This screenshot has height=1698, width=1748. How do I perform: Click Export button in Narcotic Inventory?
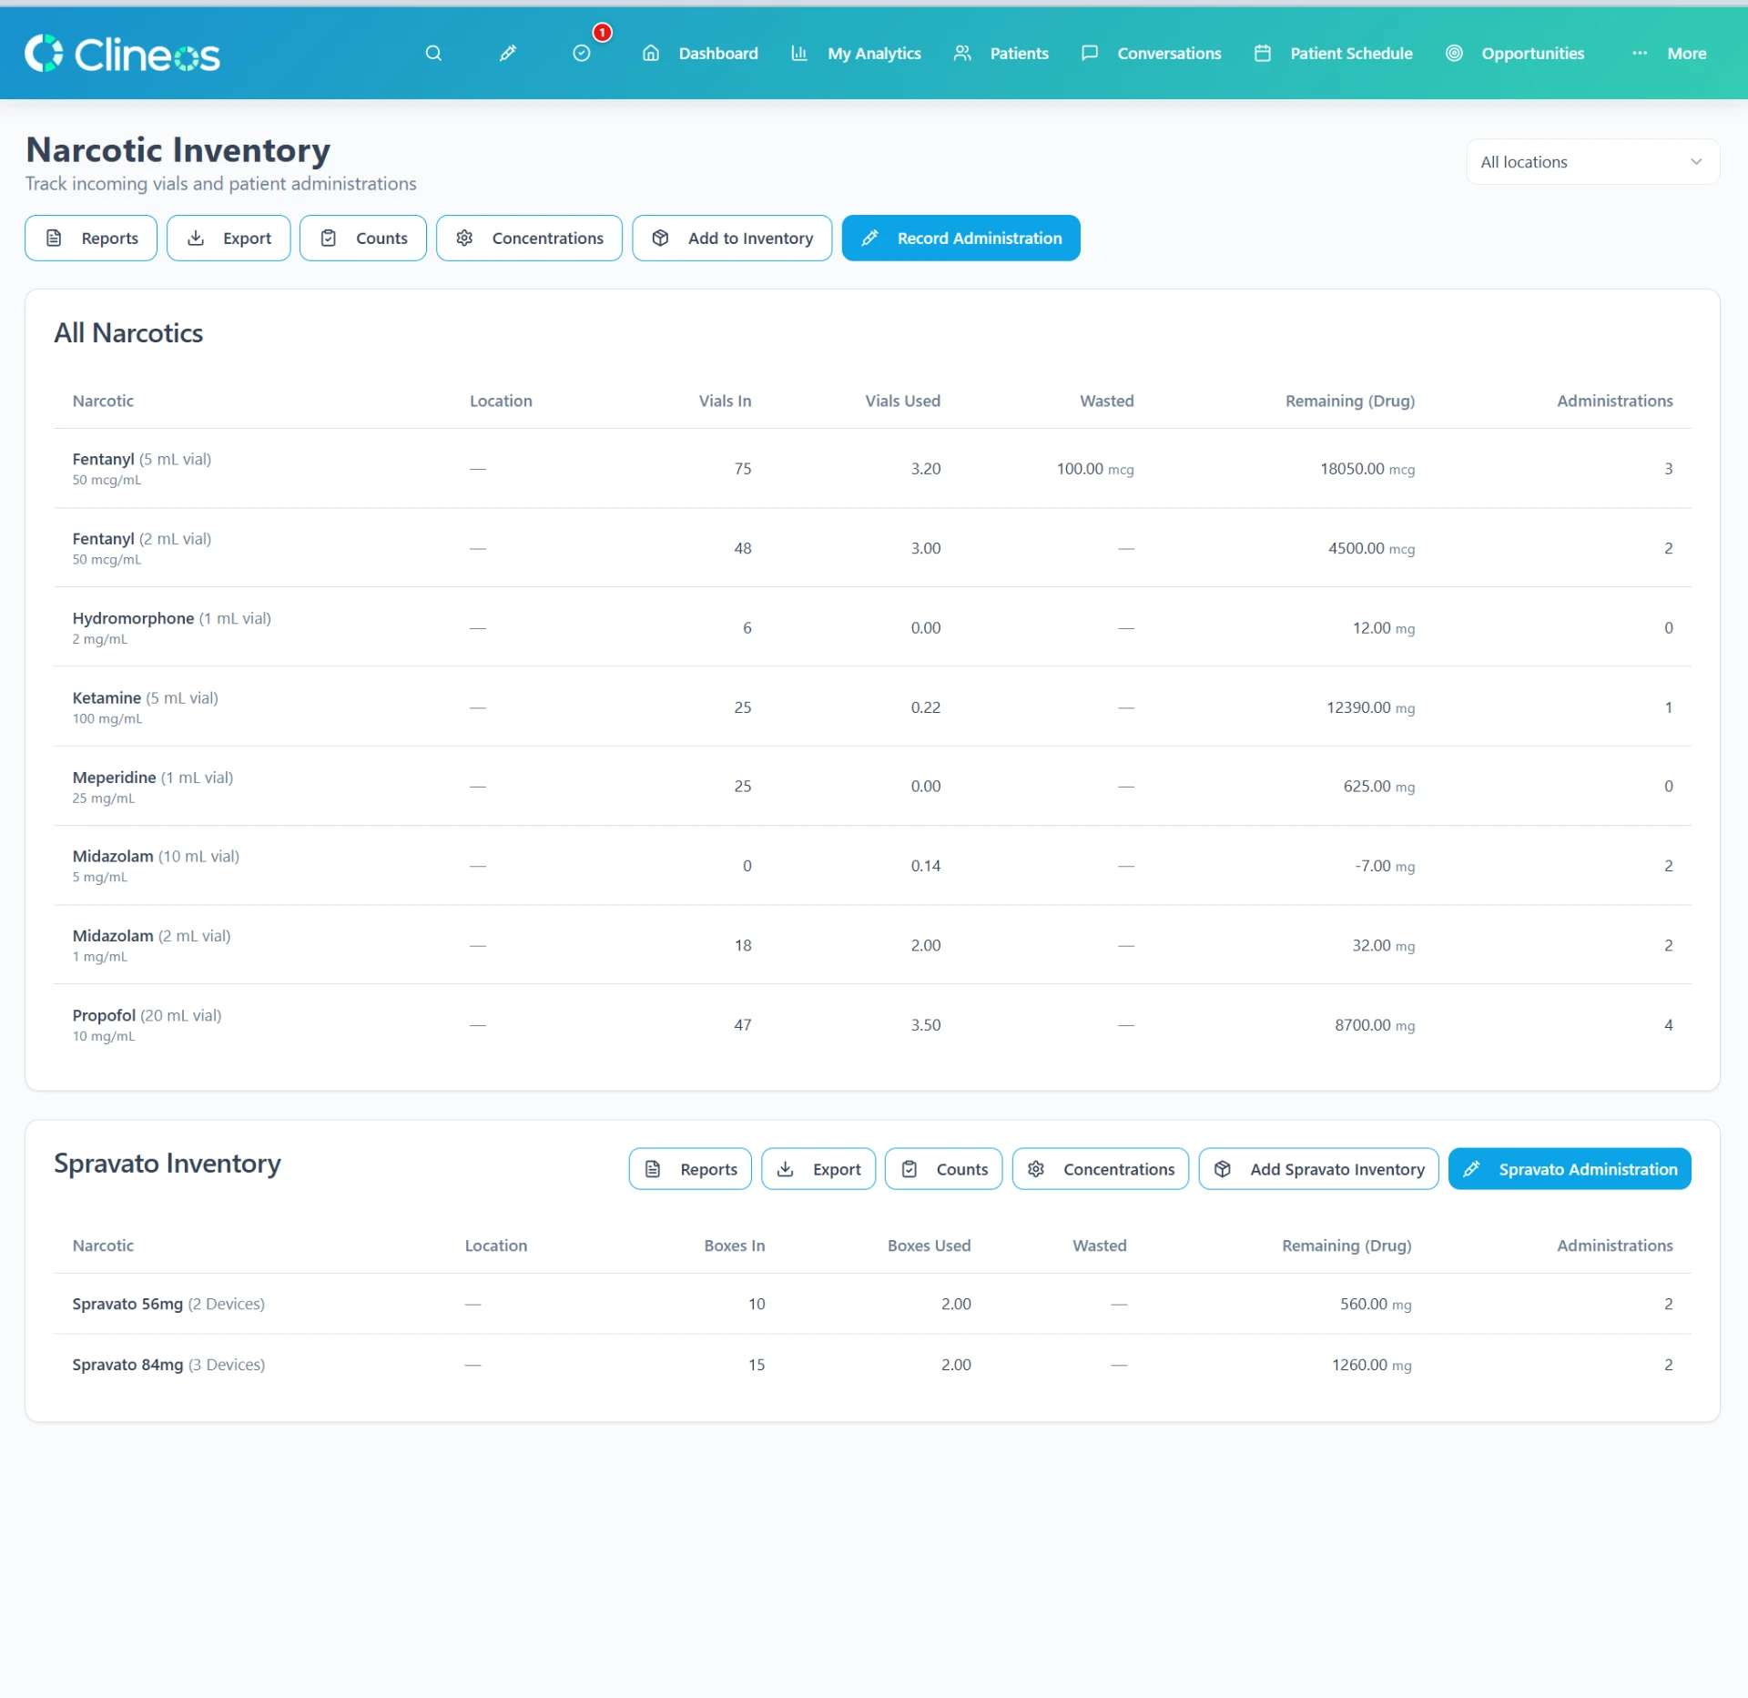click(229, 239)
